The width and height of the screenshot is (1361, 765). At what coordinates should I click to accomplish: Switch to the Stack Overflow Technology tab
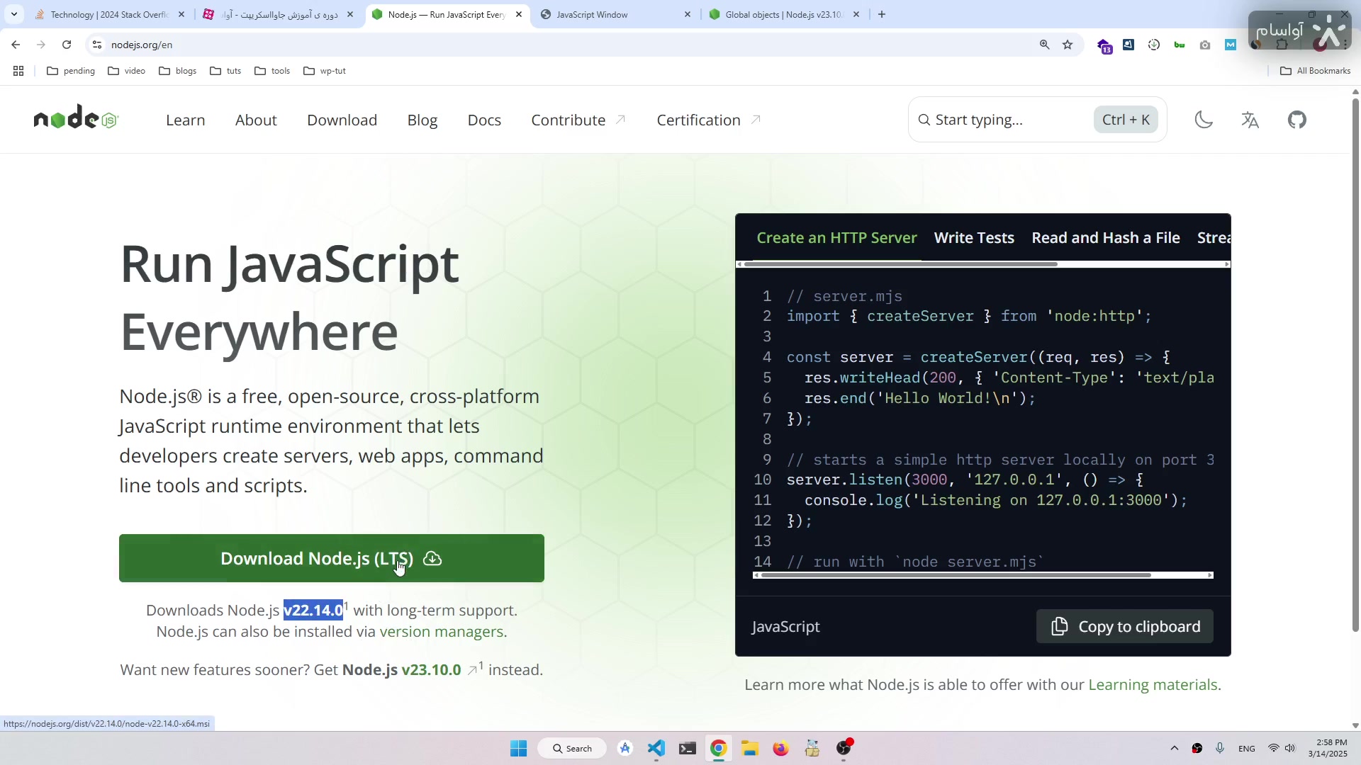click(x=110, y=14)
